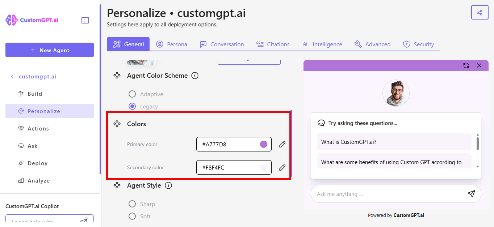This screenshot has height=227, width=494.
Task: Navigate back via customgpt.ai breadcrumb link
Action: (x=37, y=76)
